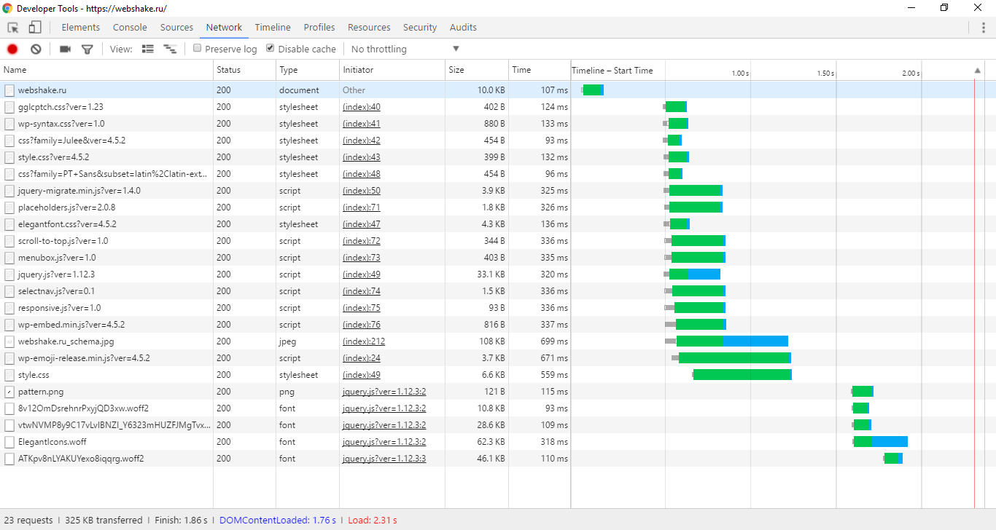Open the Security tab
Image resolution: width=996 pixels, height=530 pixels.
[x=420, y=28]
